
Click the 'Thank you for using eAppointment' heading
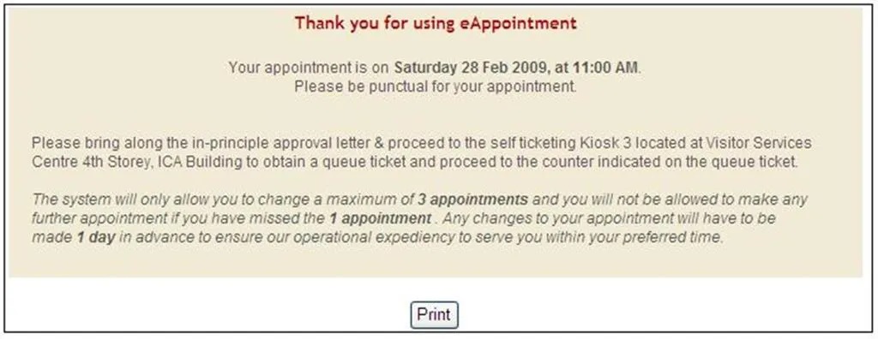(x=436, y=23)
